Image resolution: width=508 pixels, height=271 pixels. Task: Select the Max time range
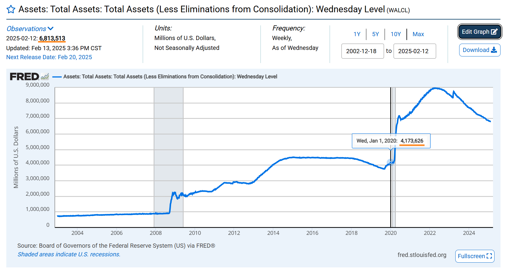(418, 34)
